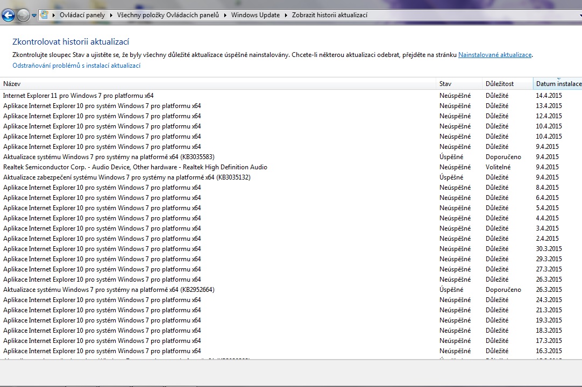Open Všechny položky Ovládacích panelů breadcrumb

[168, 15]
